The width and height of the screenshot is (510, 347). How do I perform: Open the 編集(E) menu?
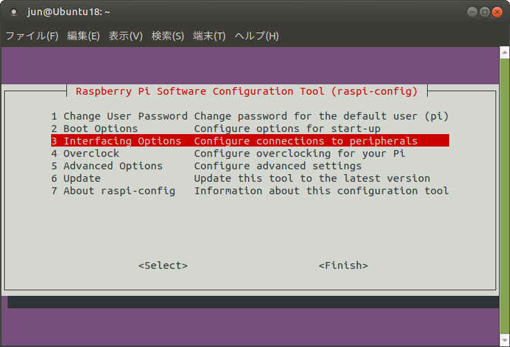[83, 36]
